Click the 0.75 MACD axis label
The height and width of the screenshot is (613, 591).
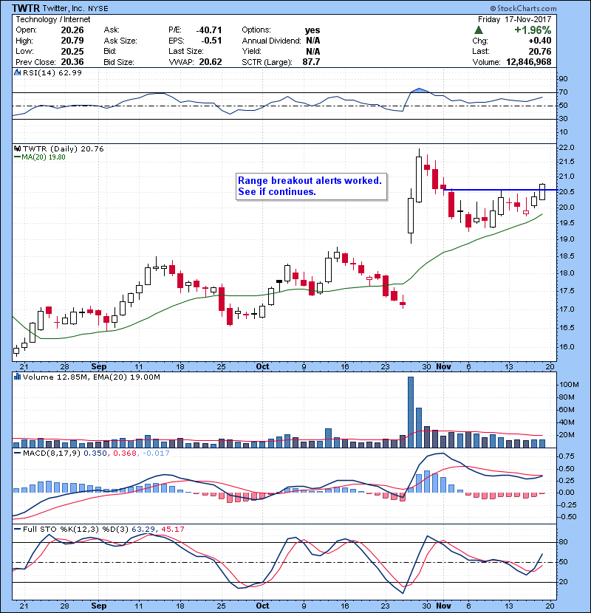(567, 456)
